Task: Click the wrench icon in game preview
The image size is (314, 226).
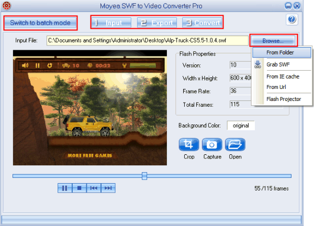Action: point(125,65)
